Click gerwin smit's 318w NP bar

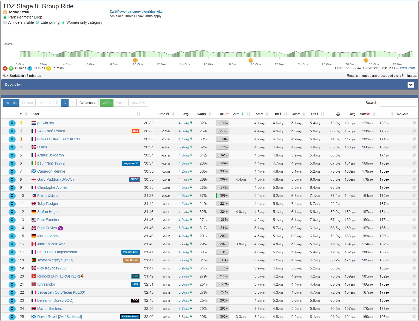point(222,123)
